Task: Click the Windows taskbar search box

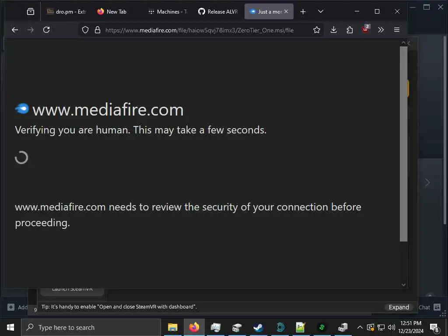Action: pos(91,327)
